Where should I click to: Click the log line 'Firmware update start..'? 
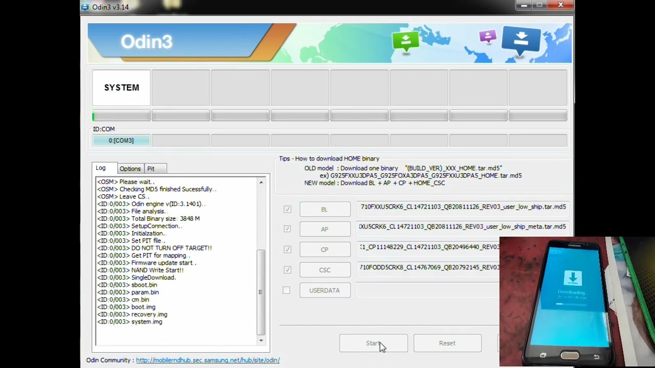pyautogui.click(x=147, y=263)
